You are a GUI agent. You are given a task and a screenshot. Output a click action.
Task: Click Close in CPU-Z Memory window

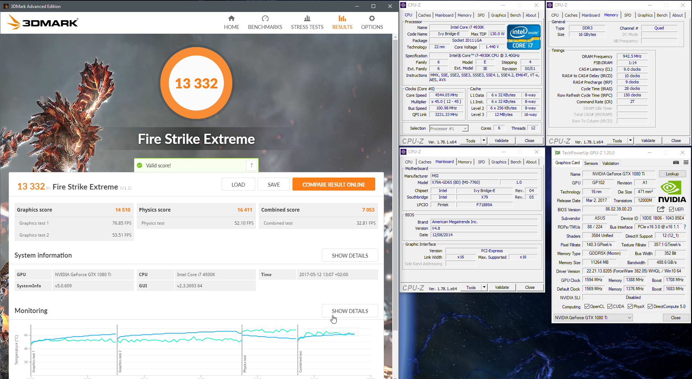(x=676, y=141)
